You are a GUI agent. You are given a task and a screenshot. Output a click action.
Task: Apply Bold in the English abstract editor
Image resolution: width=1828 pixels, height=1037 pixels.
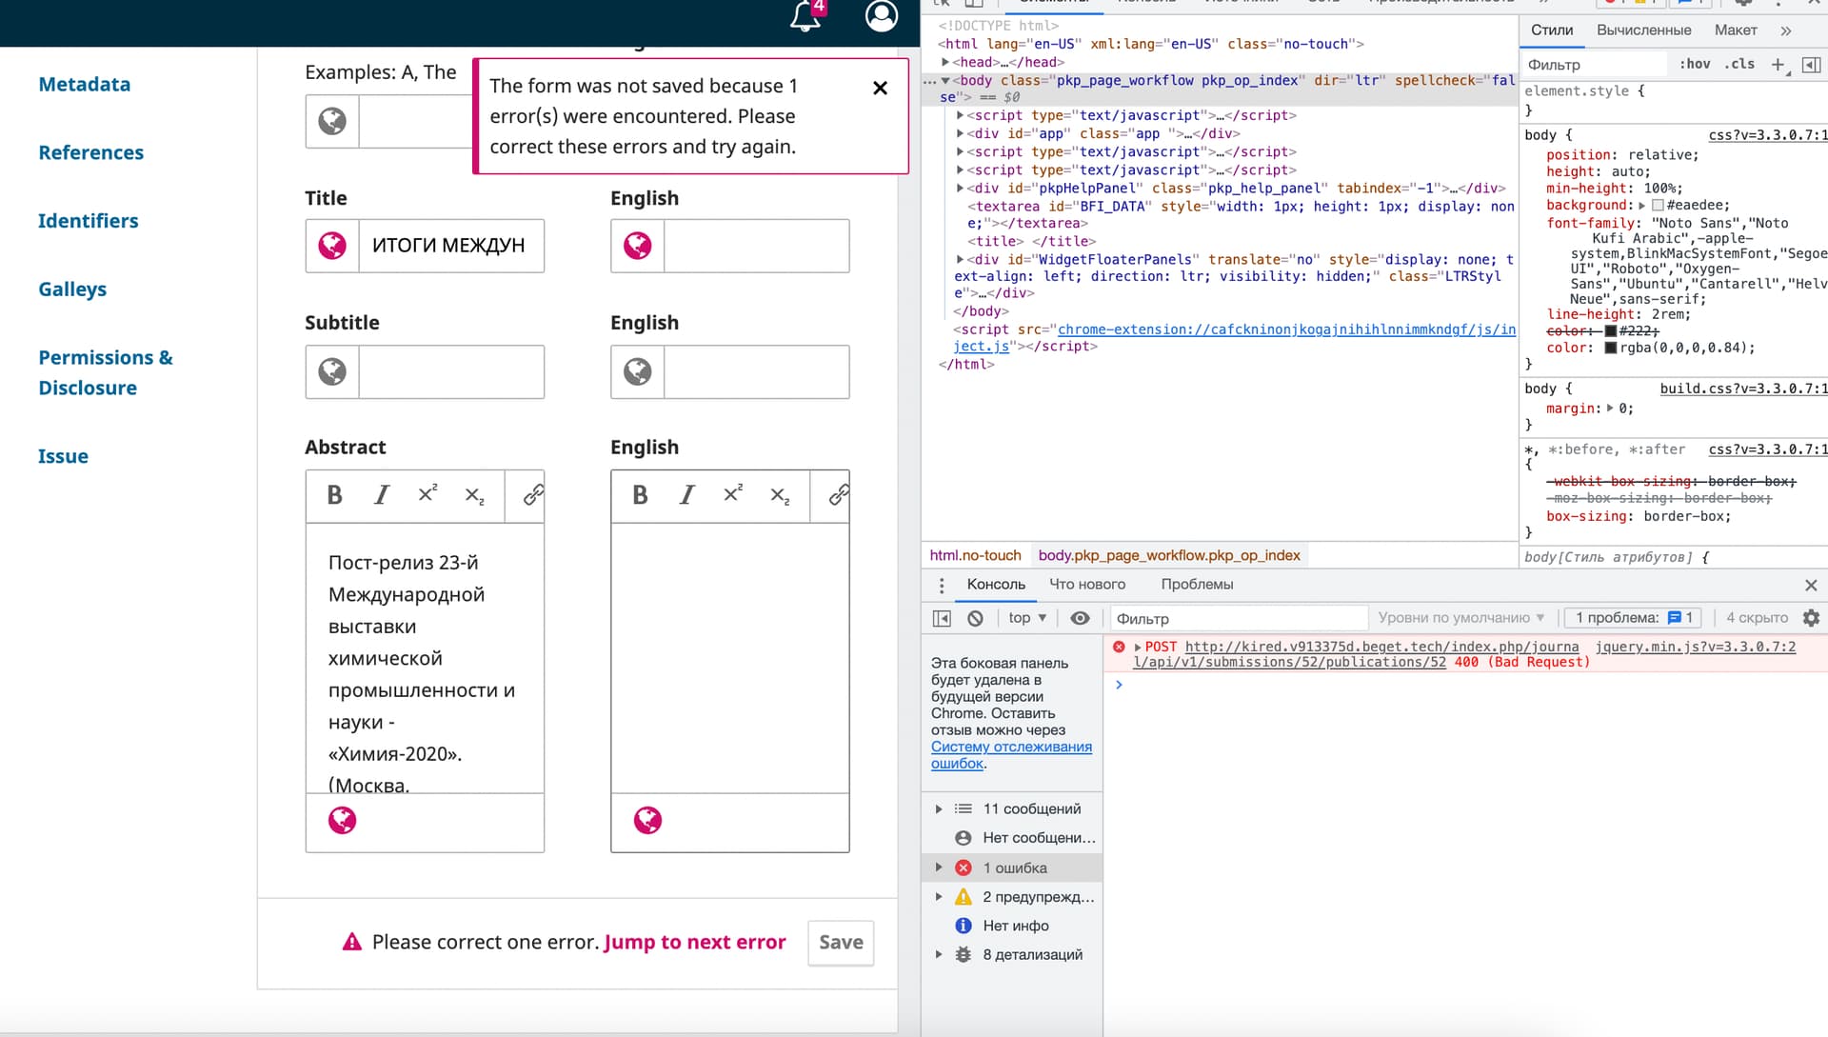(640, 495)
